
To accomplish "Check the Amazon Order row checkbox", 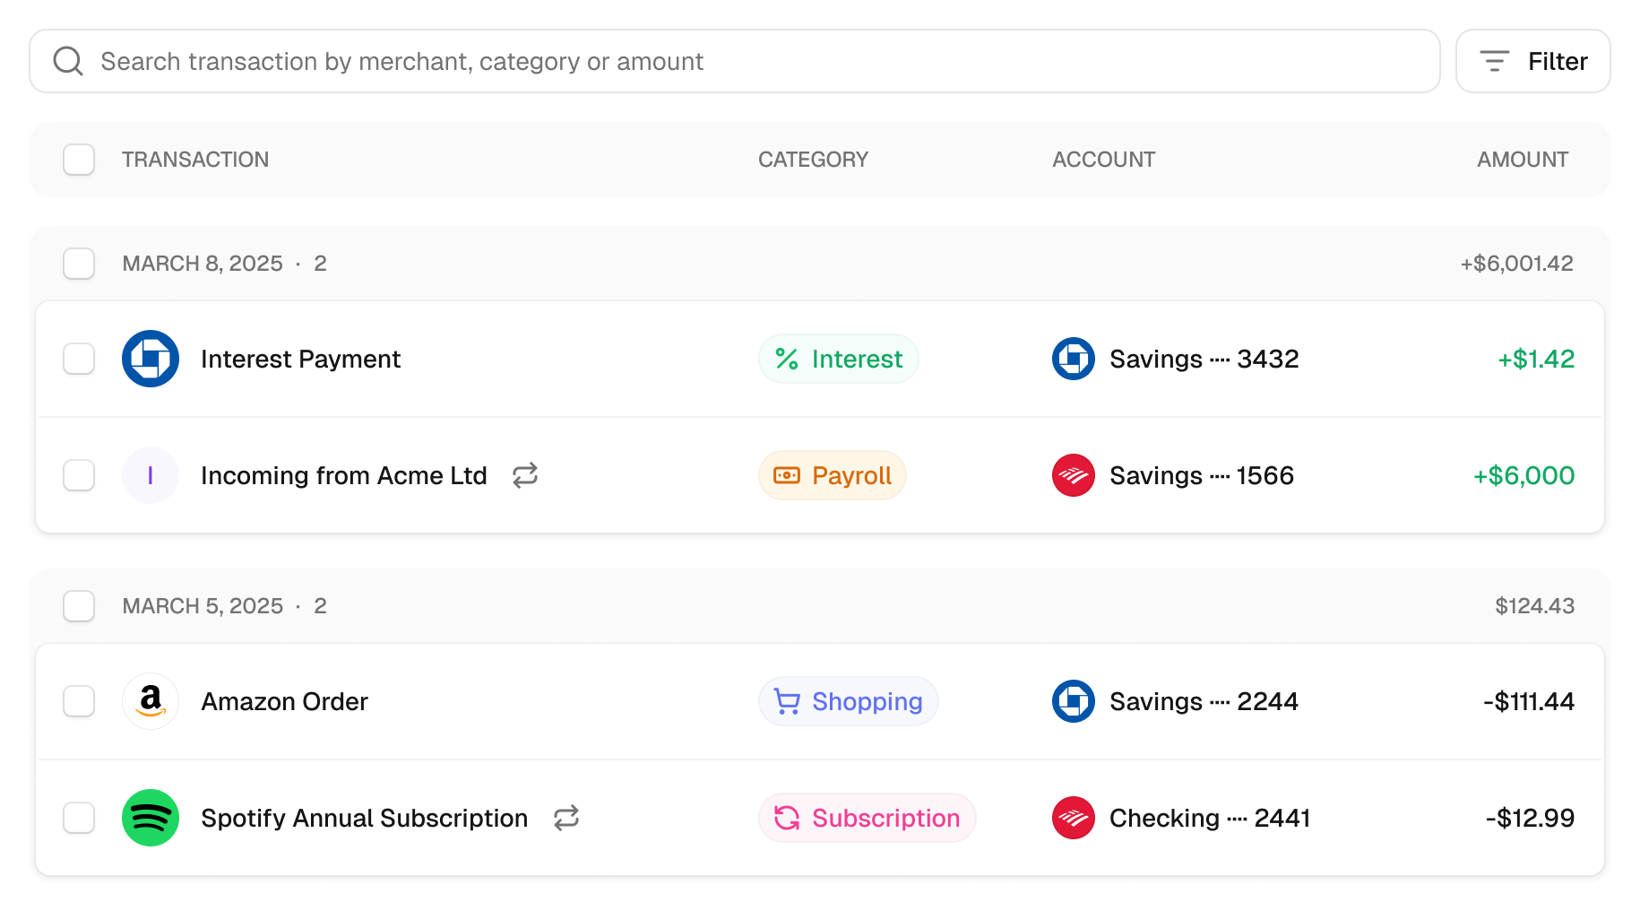I will (x=79, y=701).
